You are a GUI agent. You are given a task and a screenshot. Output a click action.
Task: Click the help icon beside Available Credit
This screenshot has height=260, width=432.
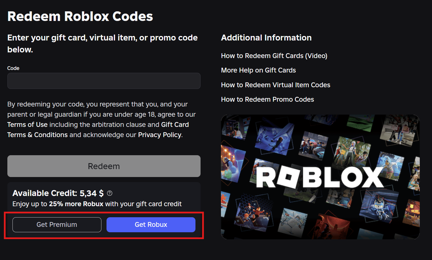point(110,193)
